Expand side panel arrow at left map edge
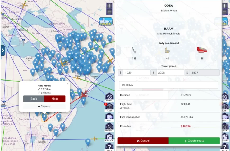 (x=3, y=50)
